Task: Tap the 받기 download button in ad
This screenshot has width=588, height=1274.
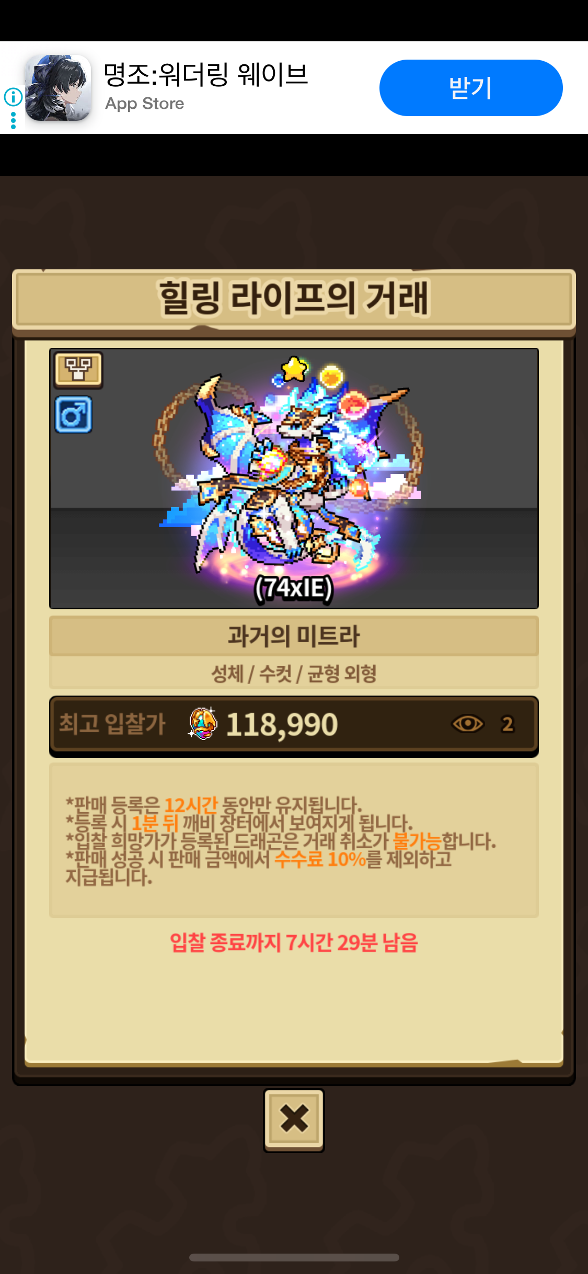Action: point(471,88)
